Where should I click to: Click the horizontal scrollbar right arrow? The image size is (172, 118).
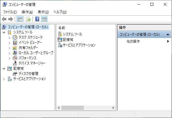(x=113, y=108)
